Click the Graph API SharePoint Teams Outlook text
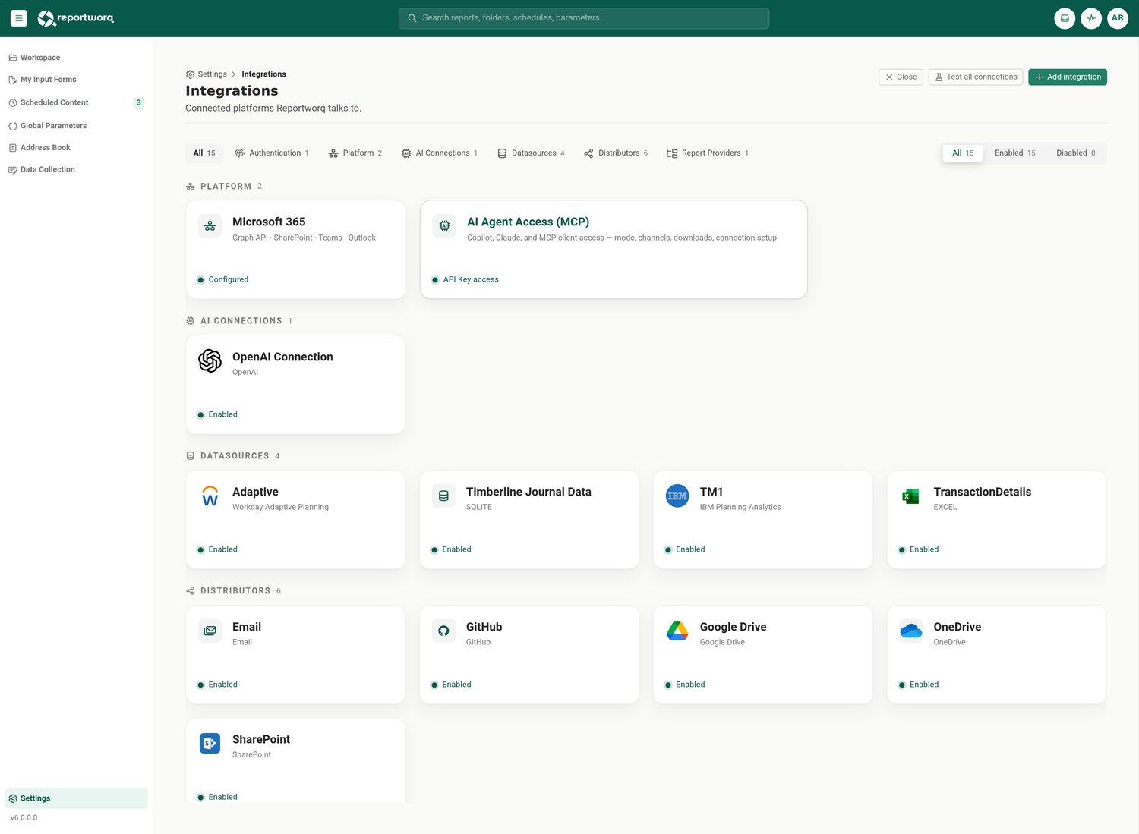Viewport: 1139px width, 834px height. tap(304, 238)
